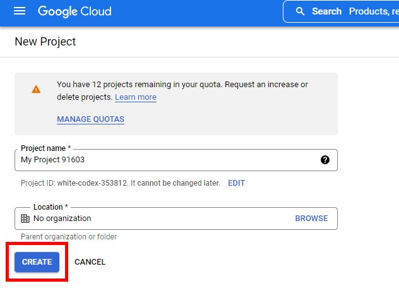
Task: Open MANAGE QUOTAS link
Action: click(90, 119)
